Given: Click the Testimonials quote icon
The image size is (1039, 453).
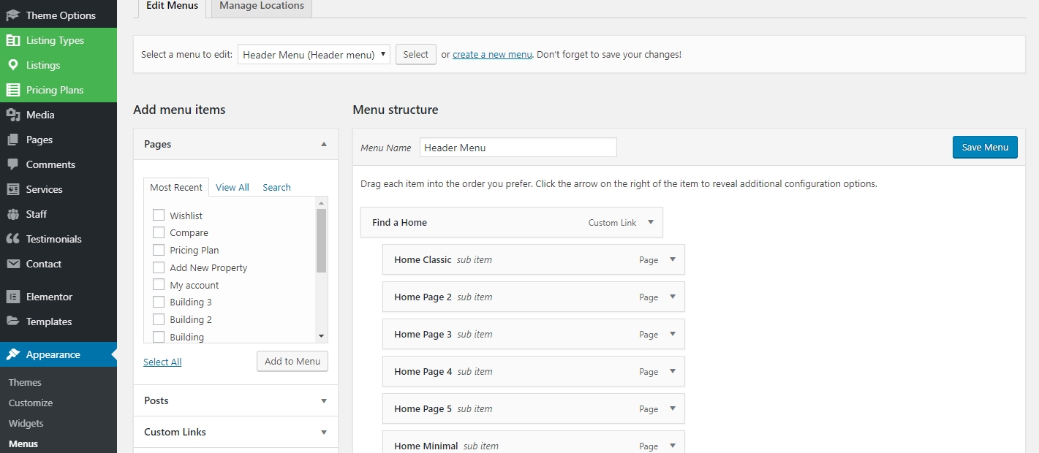Looking at the screenshot, I should [x=12, y=239].
